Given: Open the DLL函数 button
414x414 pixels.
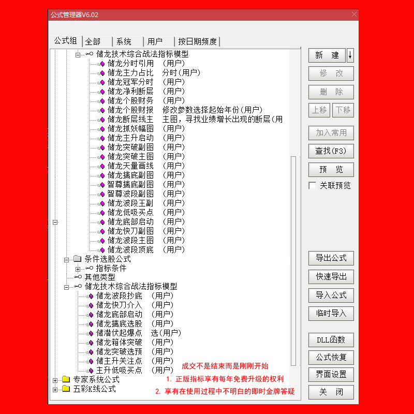Looking at the screenshot, I should point(331,340).
